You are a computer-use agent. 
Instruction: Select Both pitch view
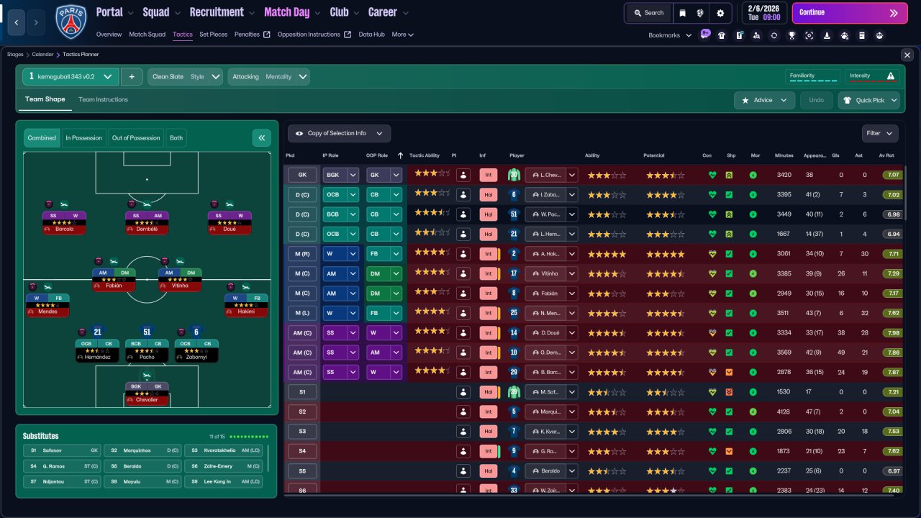[176, 138]
